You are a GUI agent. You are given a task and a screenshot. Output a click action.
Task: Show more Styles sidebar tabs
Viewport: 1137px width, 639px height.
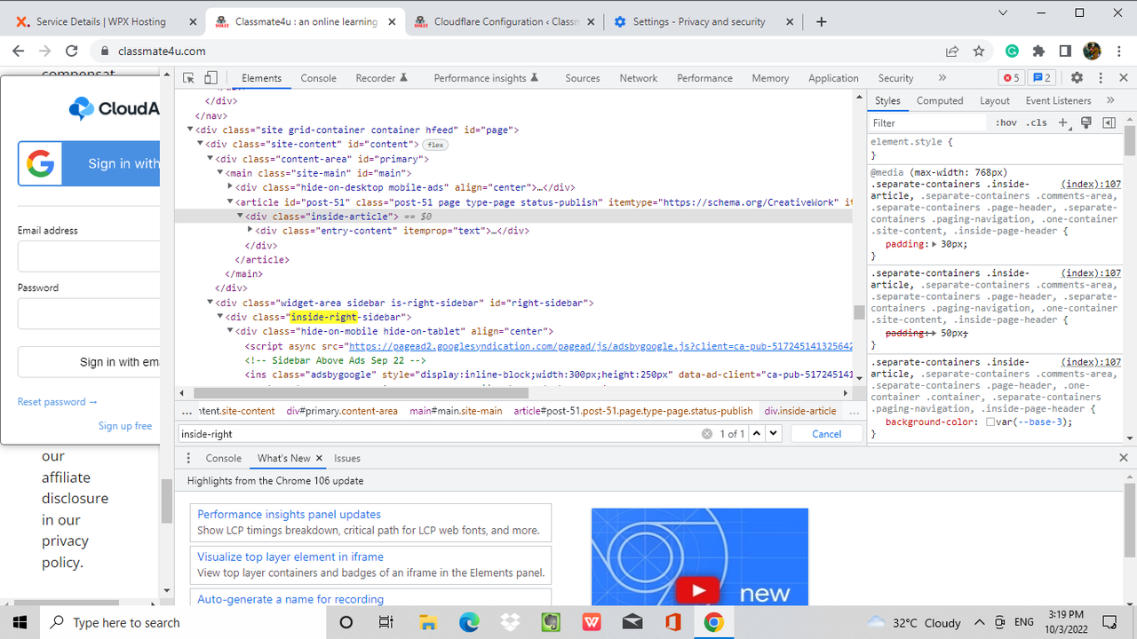tap(1110, 100)
